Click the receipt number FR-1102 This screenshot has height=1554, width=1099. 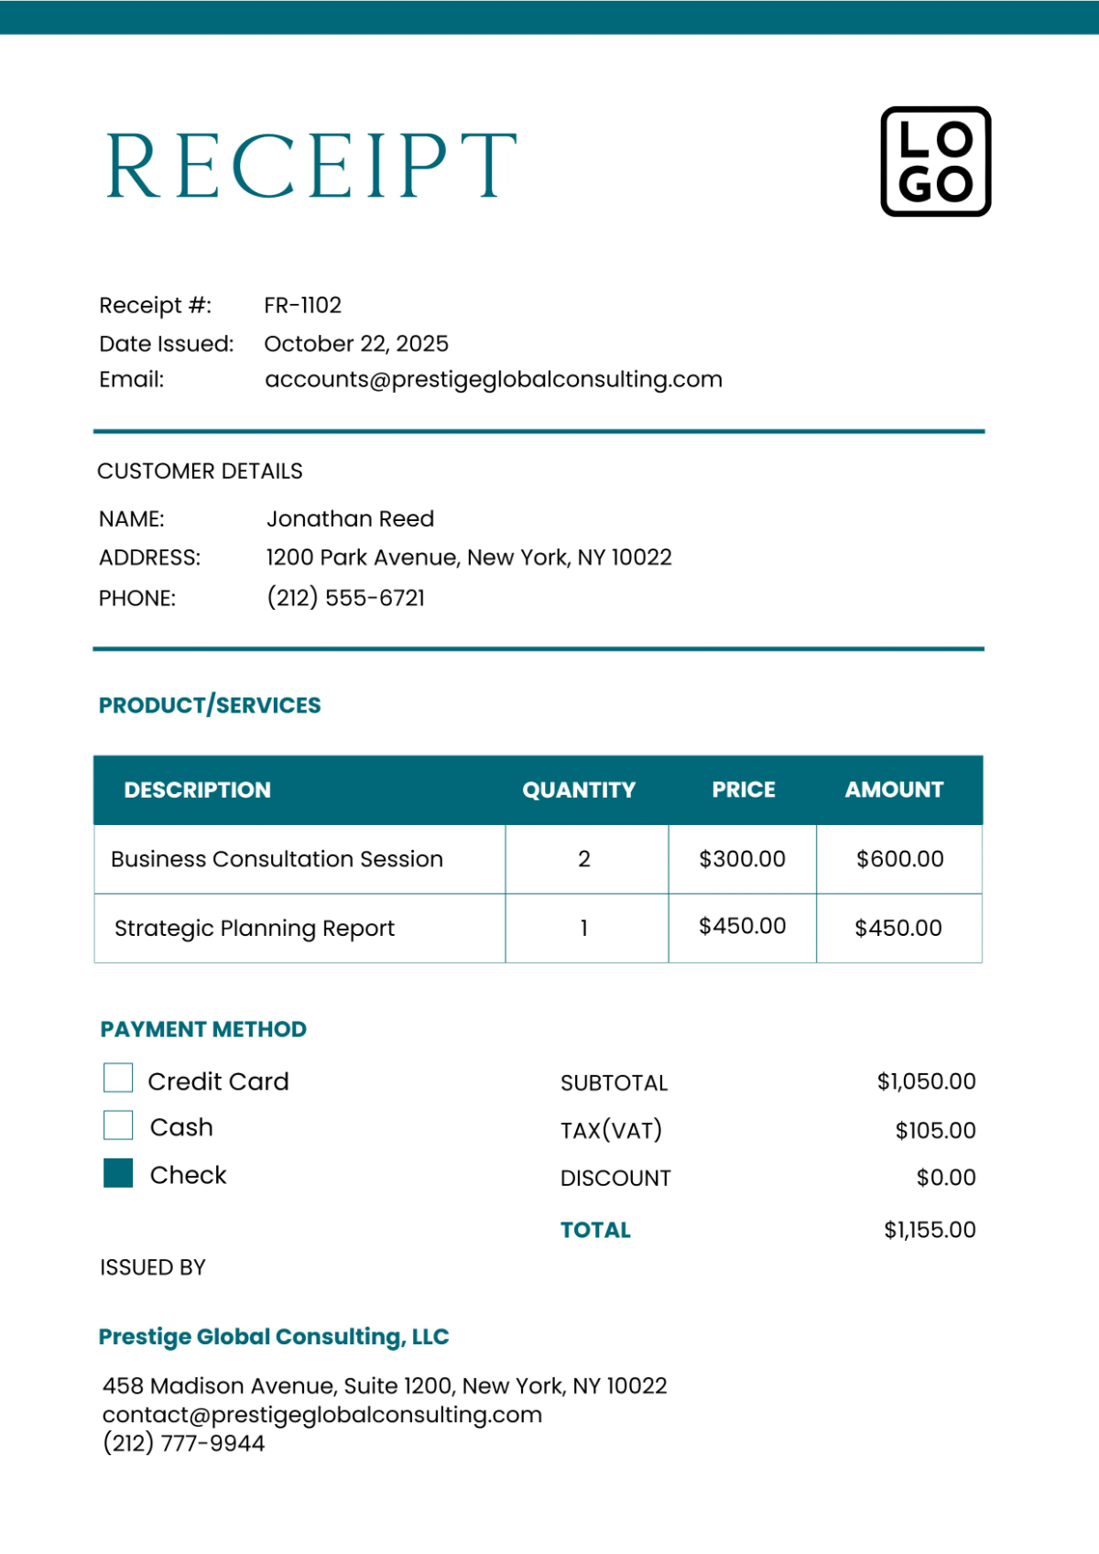pyautogui.click(x=302, y=306)
